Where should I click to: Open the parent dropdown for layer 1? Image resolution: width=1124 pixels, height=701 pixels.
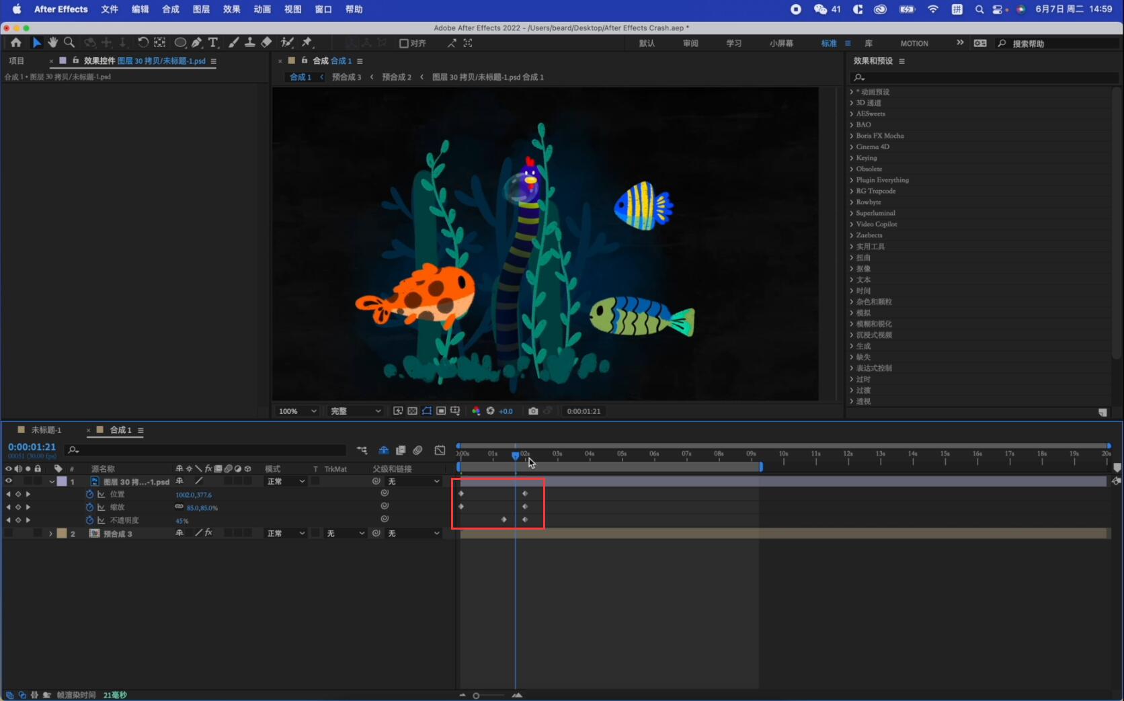414,481
